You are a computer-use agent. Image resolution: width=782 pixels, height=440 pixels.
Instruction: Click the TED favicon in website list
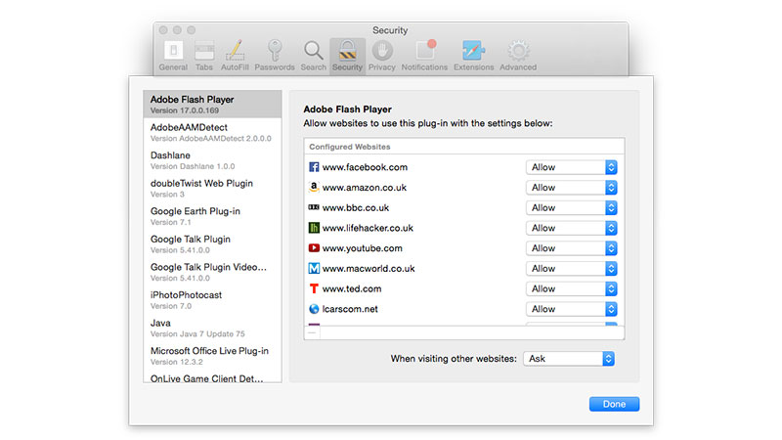coord(314,288)
